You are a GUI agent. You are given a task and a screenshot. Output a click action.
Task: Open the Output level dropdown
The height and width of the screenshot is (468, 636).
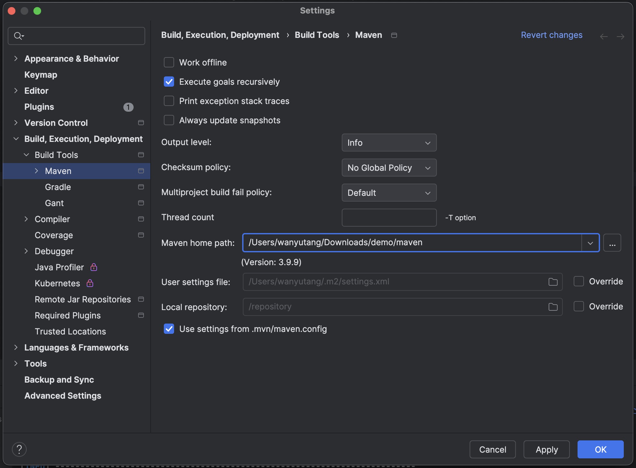[x=389, y=143]
